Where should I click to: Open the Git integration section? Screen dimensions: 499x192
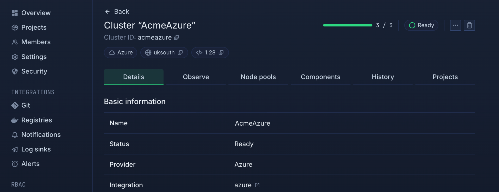[26, 105]
